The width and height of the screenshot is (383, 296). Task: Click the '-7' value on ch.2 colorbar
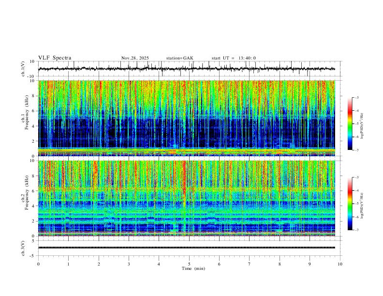[x=357, y=230]
